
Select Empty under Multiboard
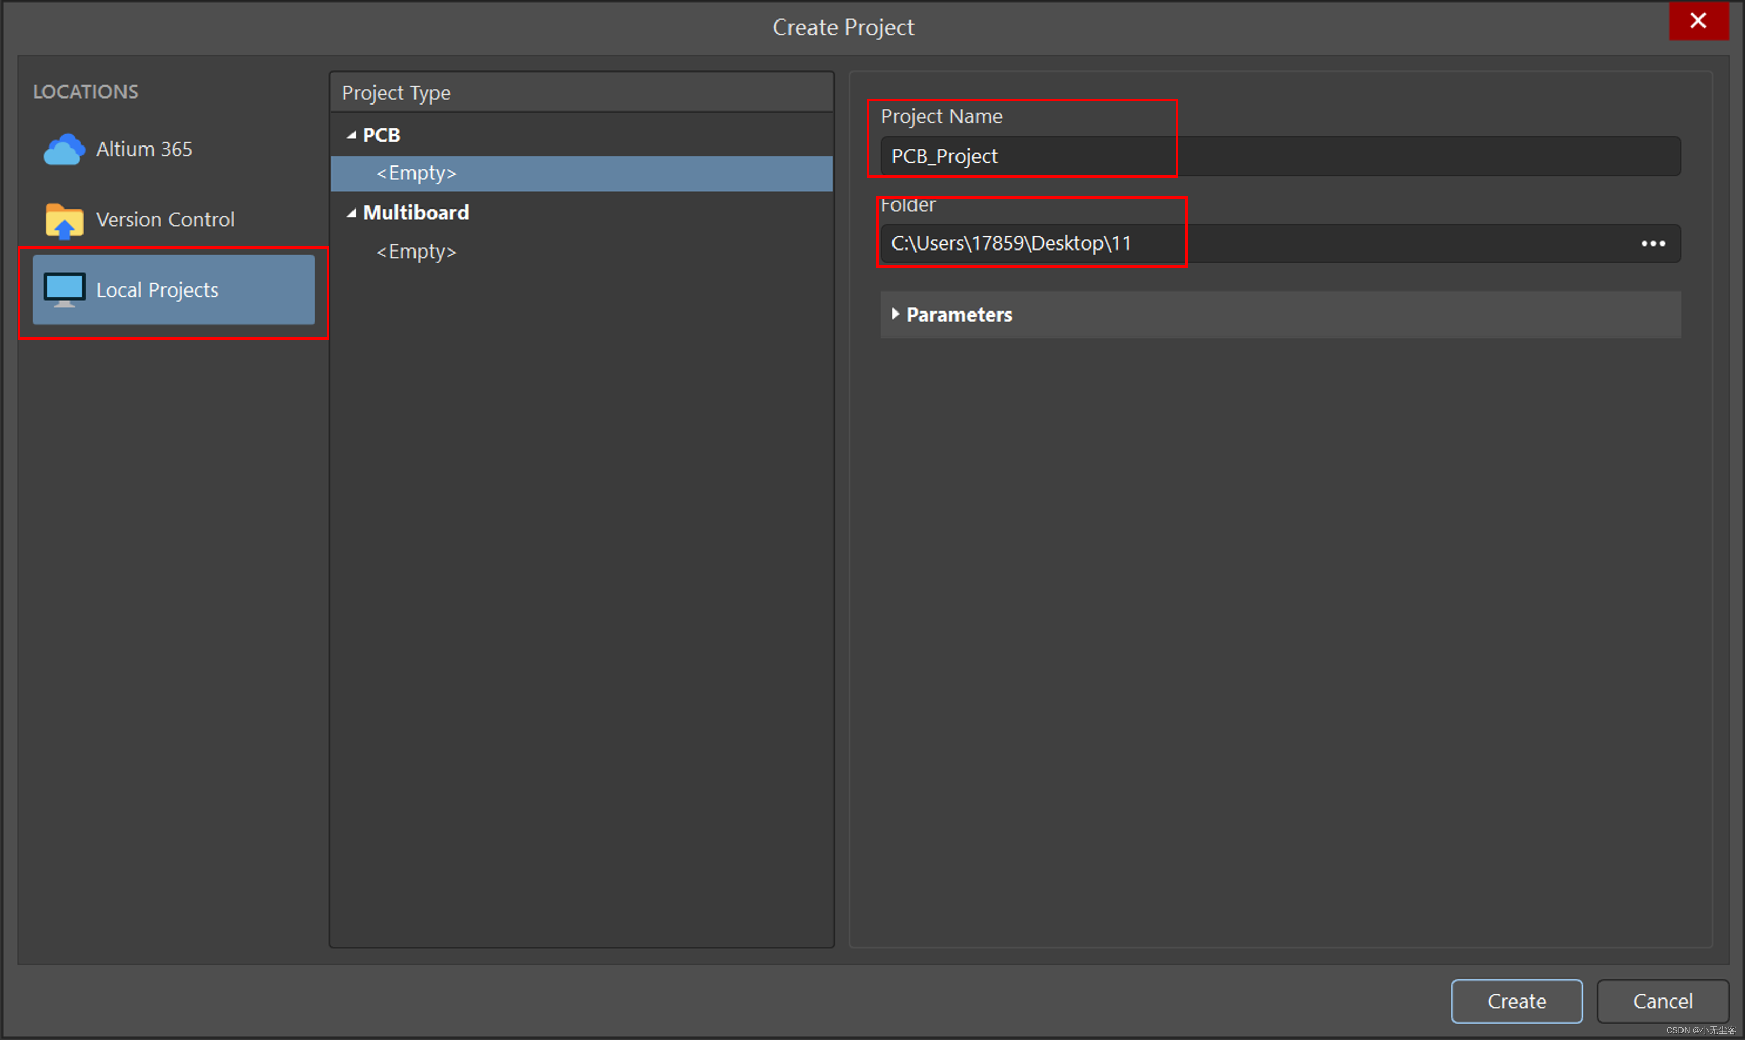click(417, 252)
